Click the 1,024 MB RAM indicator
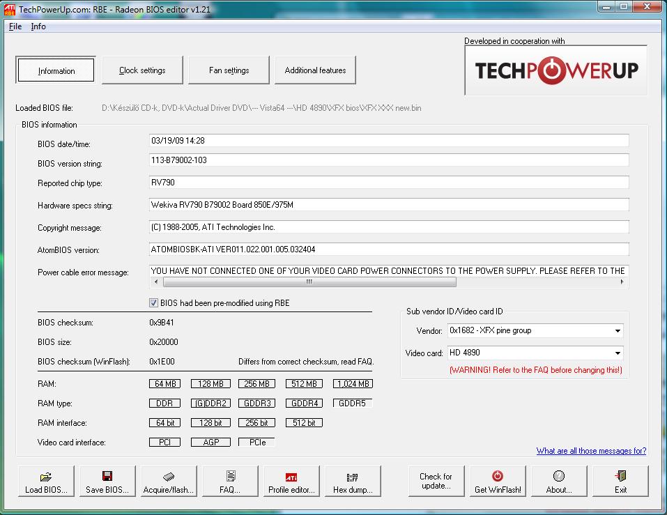 353,383
